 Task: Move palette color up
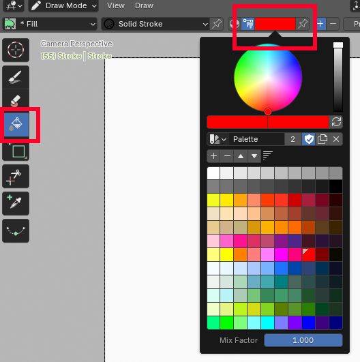click(x=241, y=156)
